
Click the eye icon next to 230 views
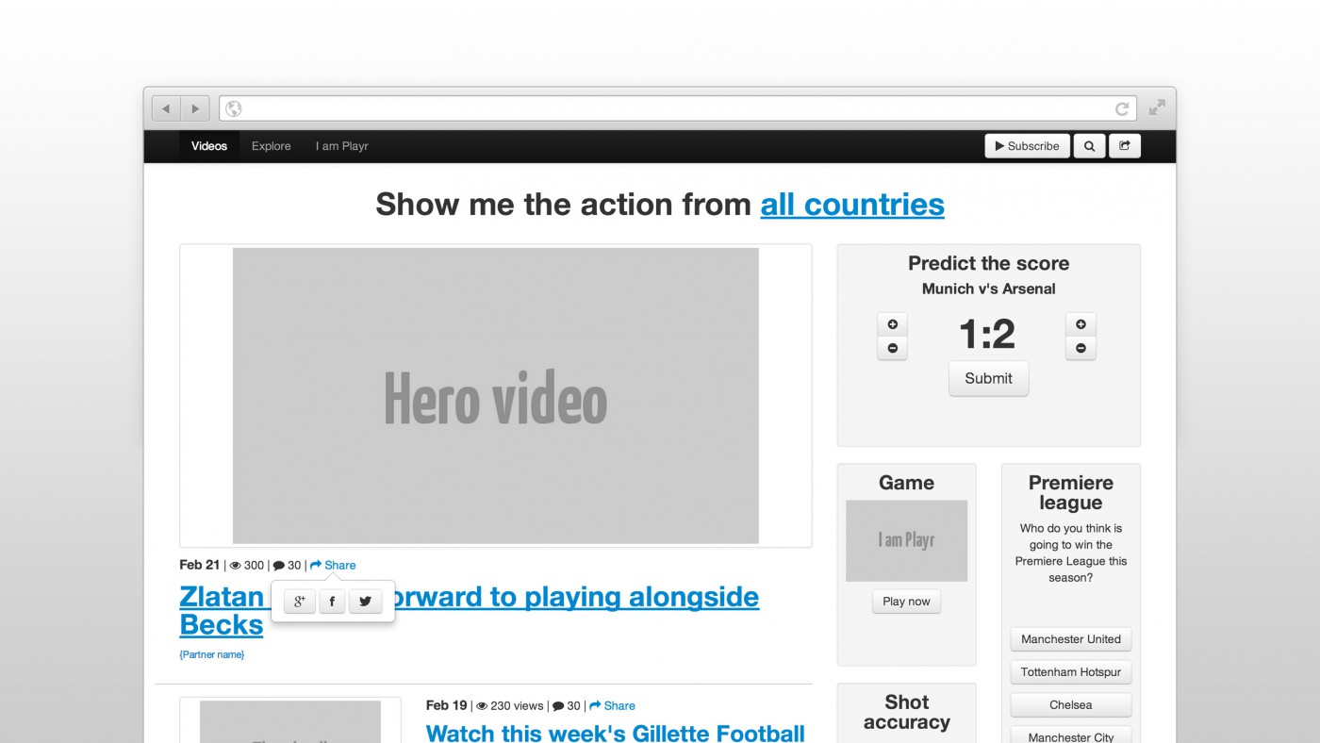tap(482, 706)
